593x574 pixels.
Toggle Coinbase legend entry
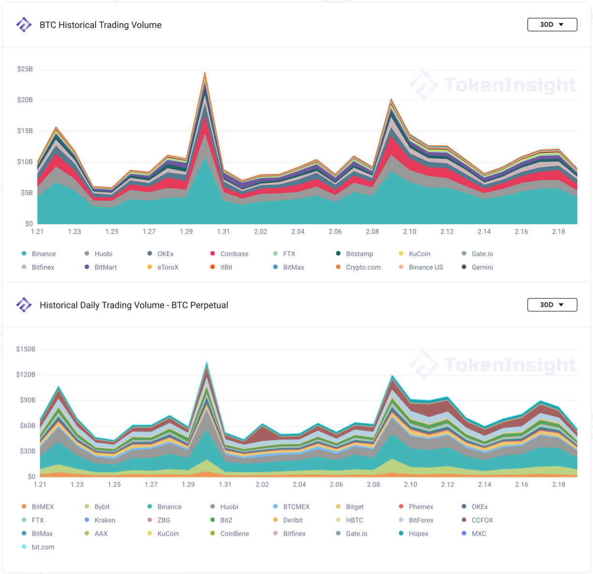(x=229, y=254)
